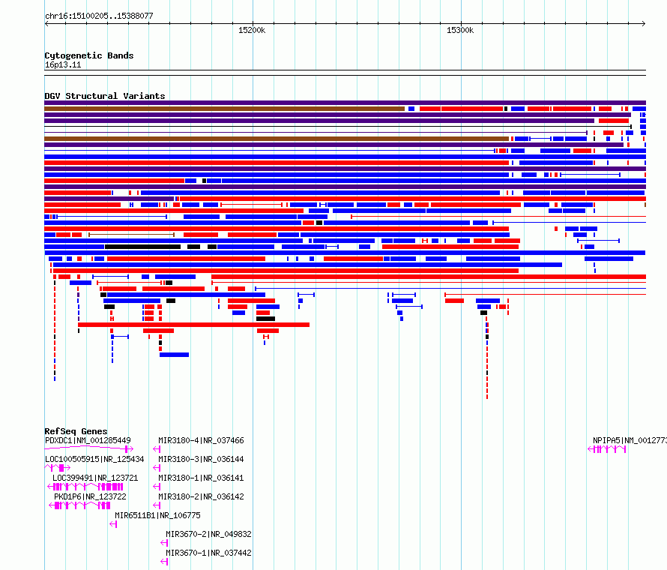Open the MIR6511B1|NR_106775 gene label
The width and height of the screenshot is (667, 570).
[157, 515]
